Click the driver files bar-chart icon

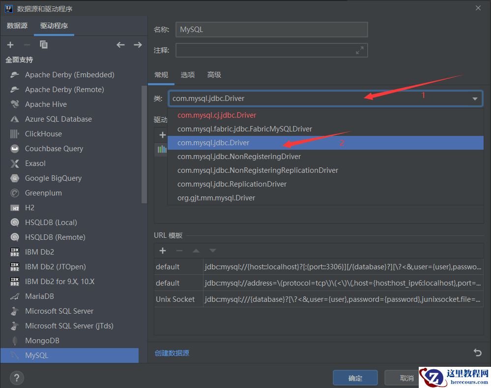tap(162, 150)
